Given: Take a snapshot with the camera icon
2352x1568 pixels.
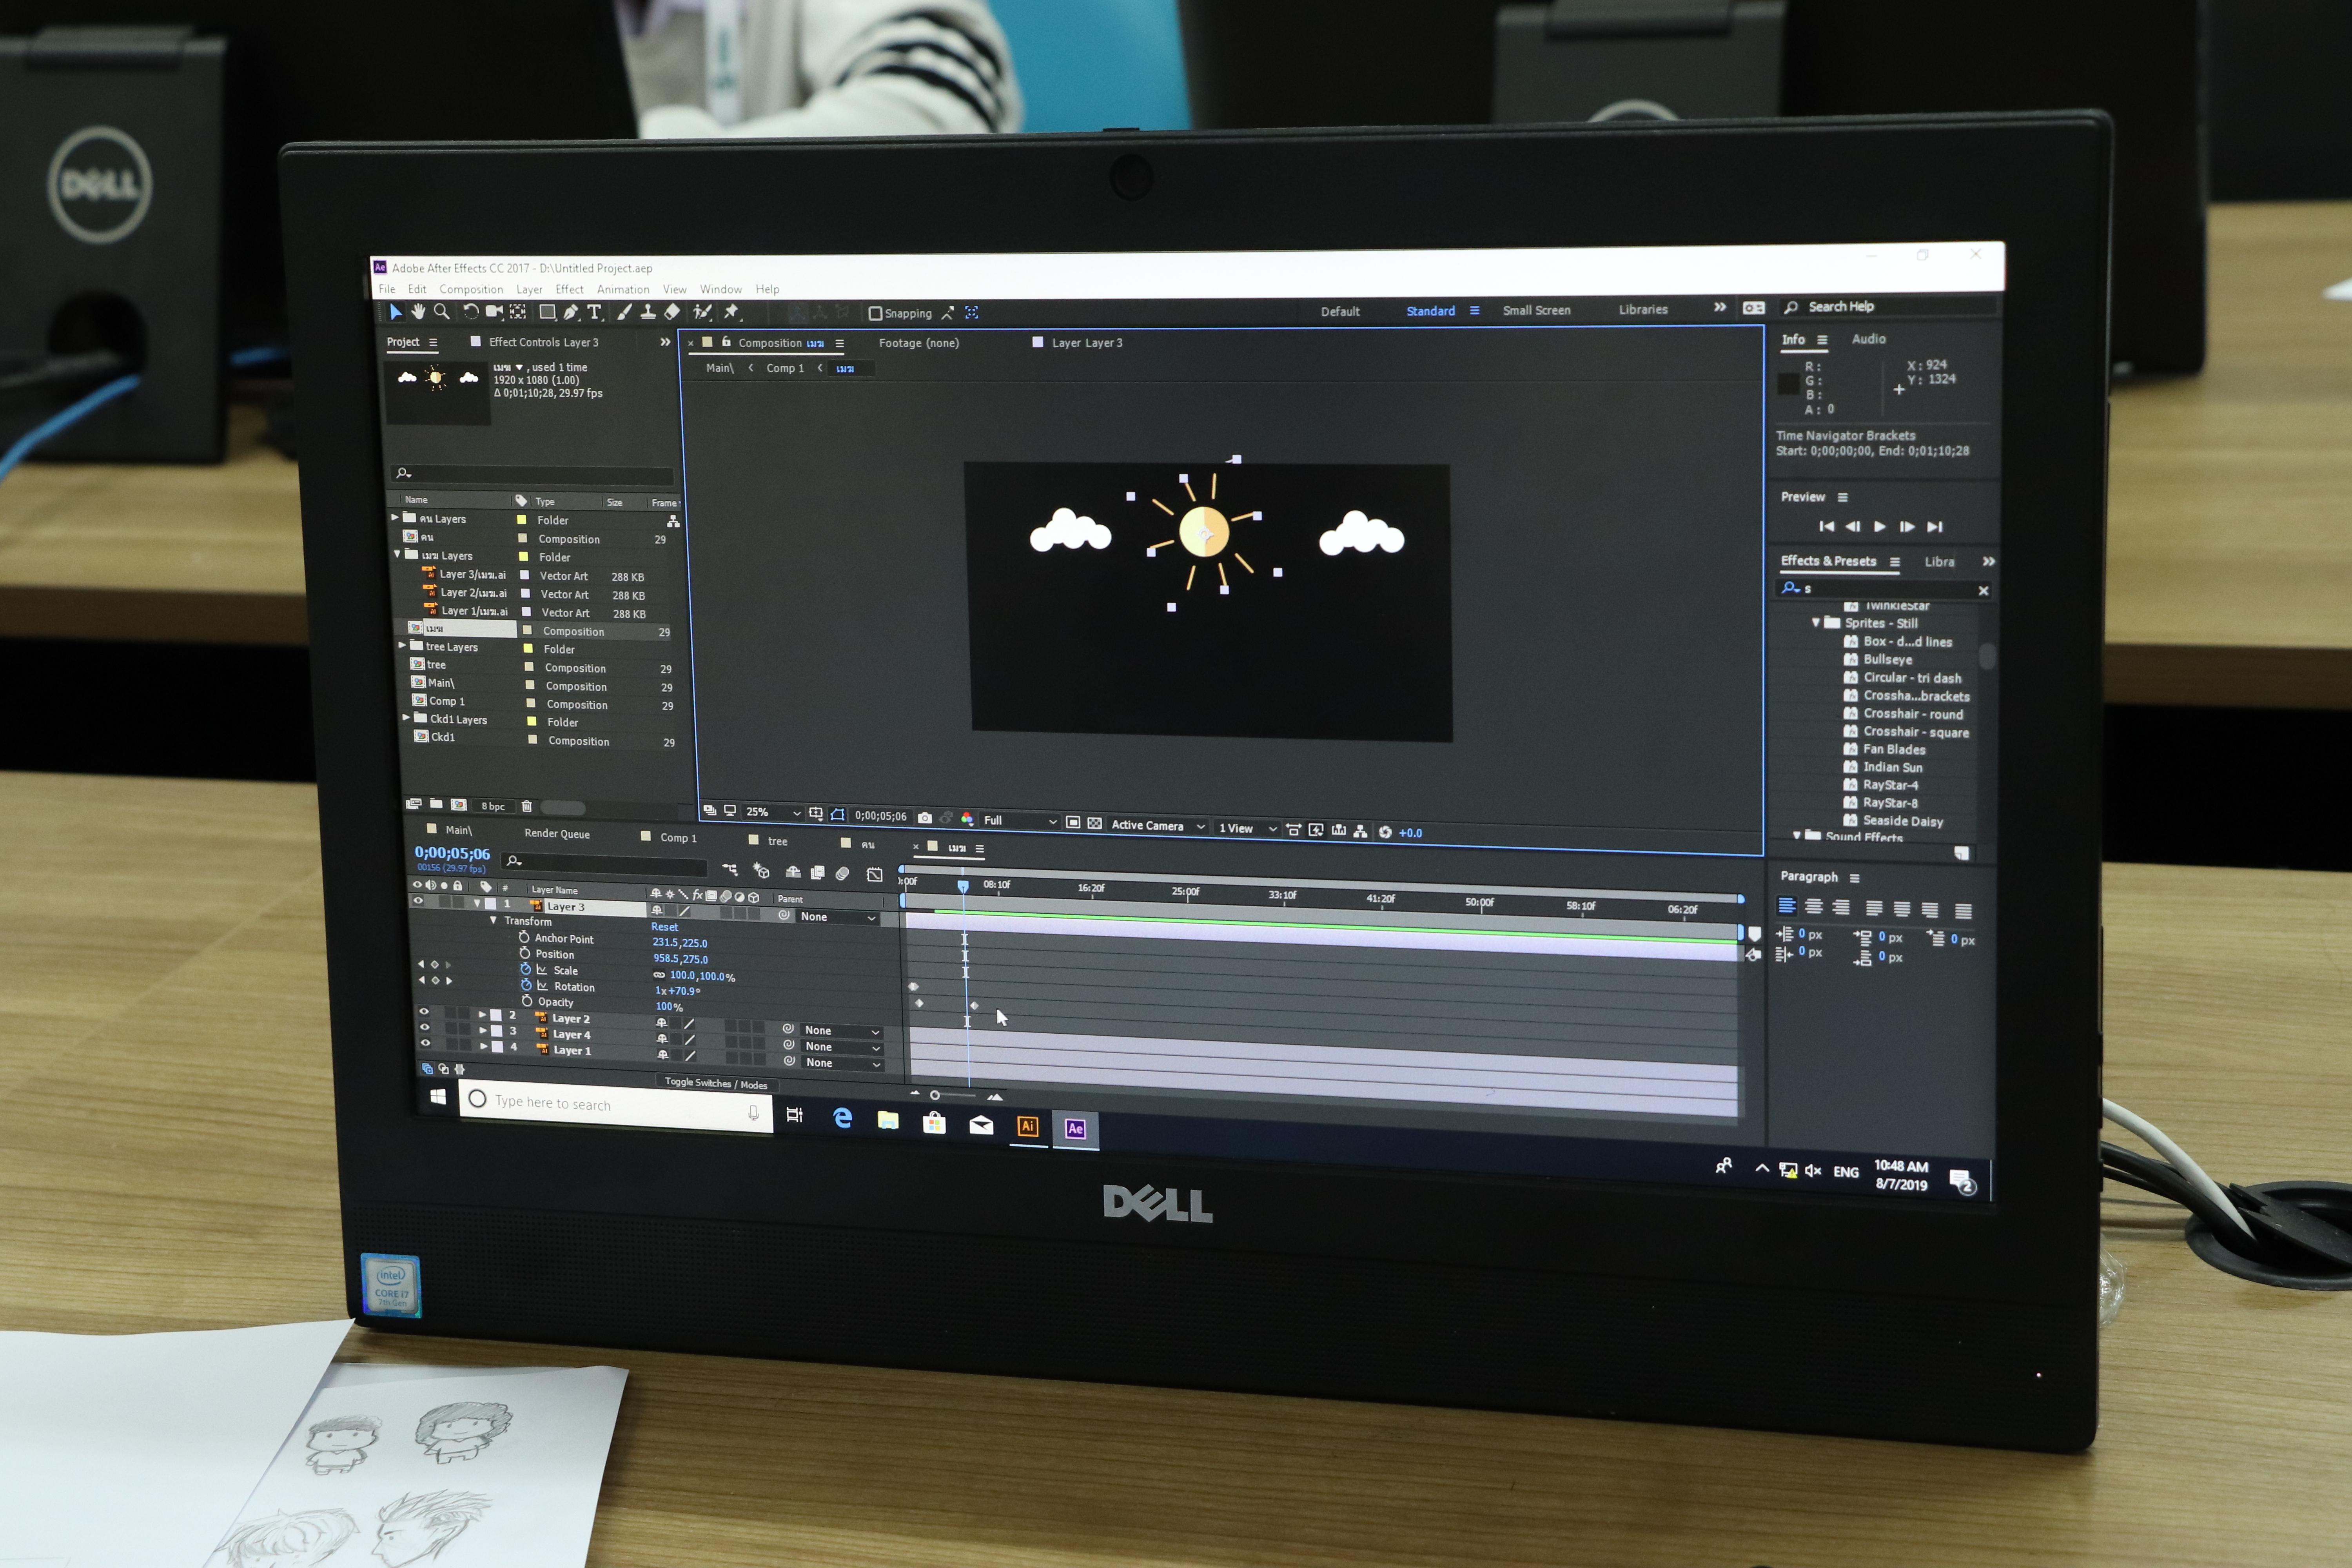Looking at the screenshot, I should click(925, 818).
